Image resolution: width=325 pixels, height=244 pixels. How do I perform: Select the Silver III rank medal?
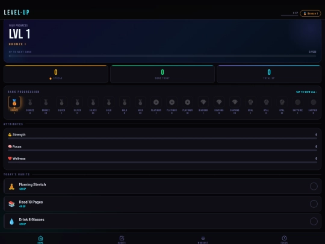pos(93,102)
